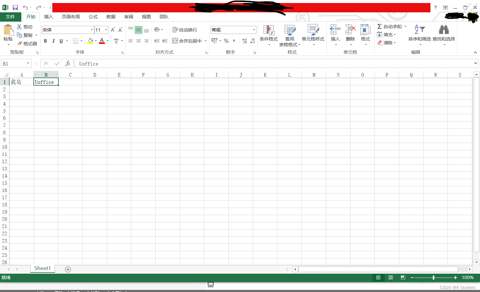
Task: Switch to the 数据 Data tab
Action: tap(111, 17)
